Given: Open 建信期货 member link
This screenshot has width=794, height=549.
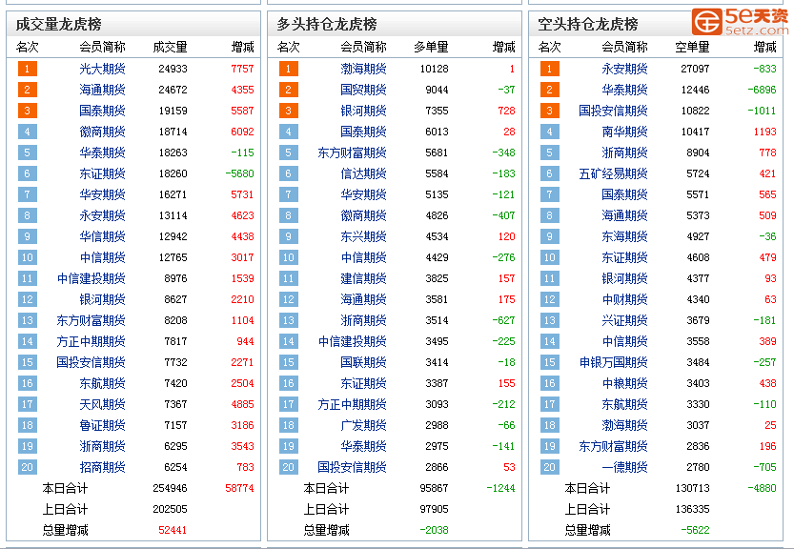Looking at the screenshot, I should click(x=363, y=278).
